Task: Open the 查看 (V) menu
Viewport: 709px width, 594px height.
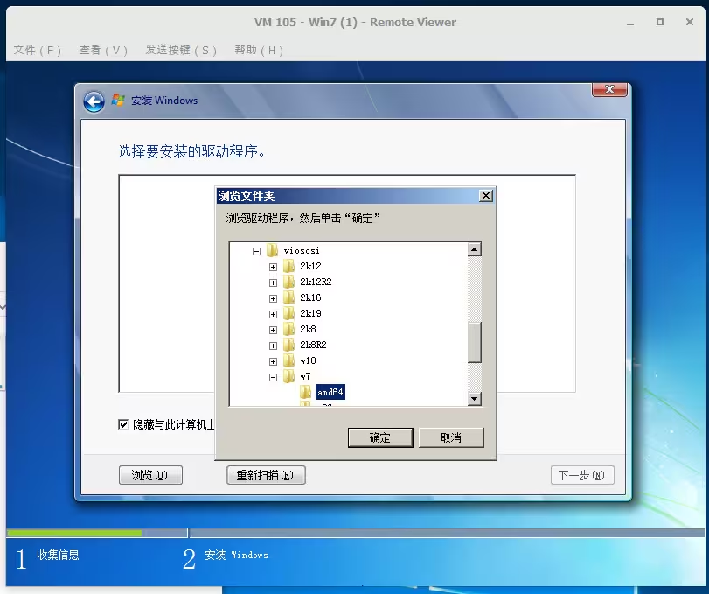Action: [x=103, y=50]
